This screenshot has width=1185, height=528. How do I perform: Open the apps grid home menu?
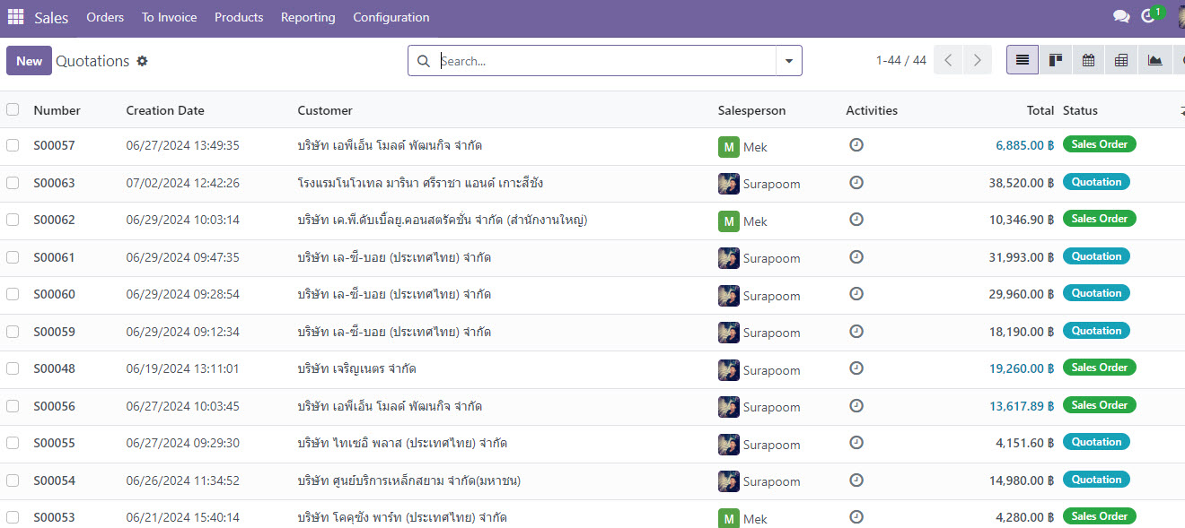coord(16,17)
